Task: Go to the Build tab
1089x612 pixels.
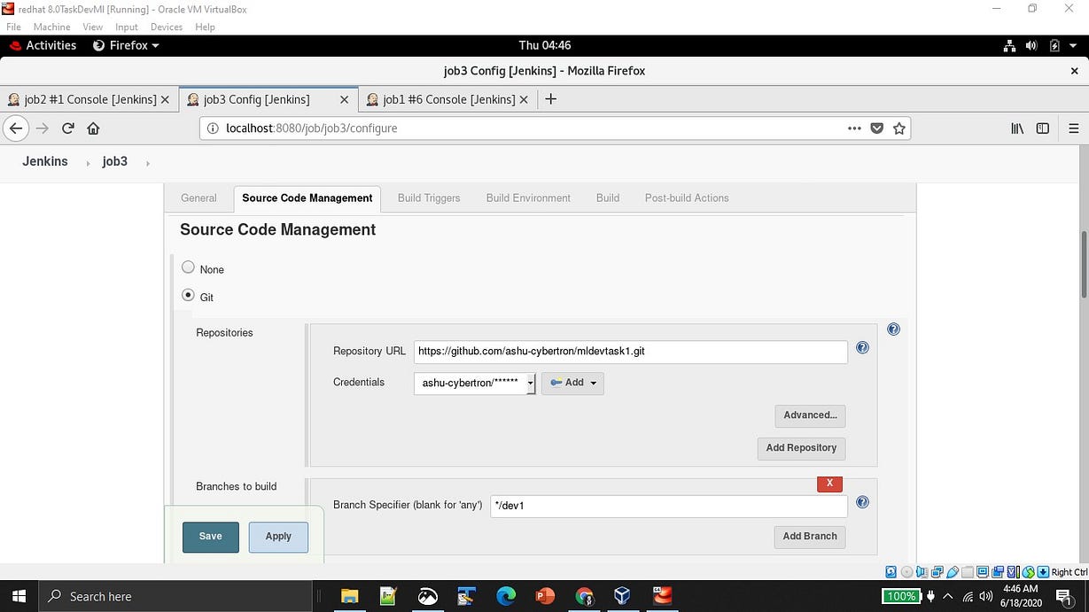Action: pos(608,198)
